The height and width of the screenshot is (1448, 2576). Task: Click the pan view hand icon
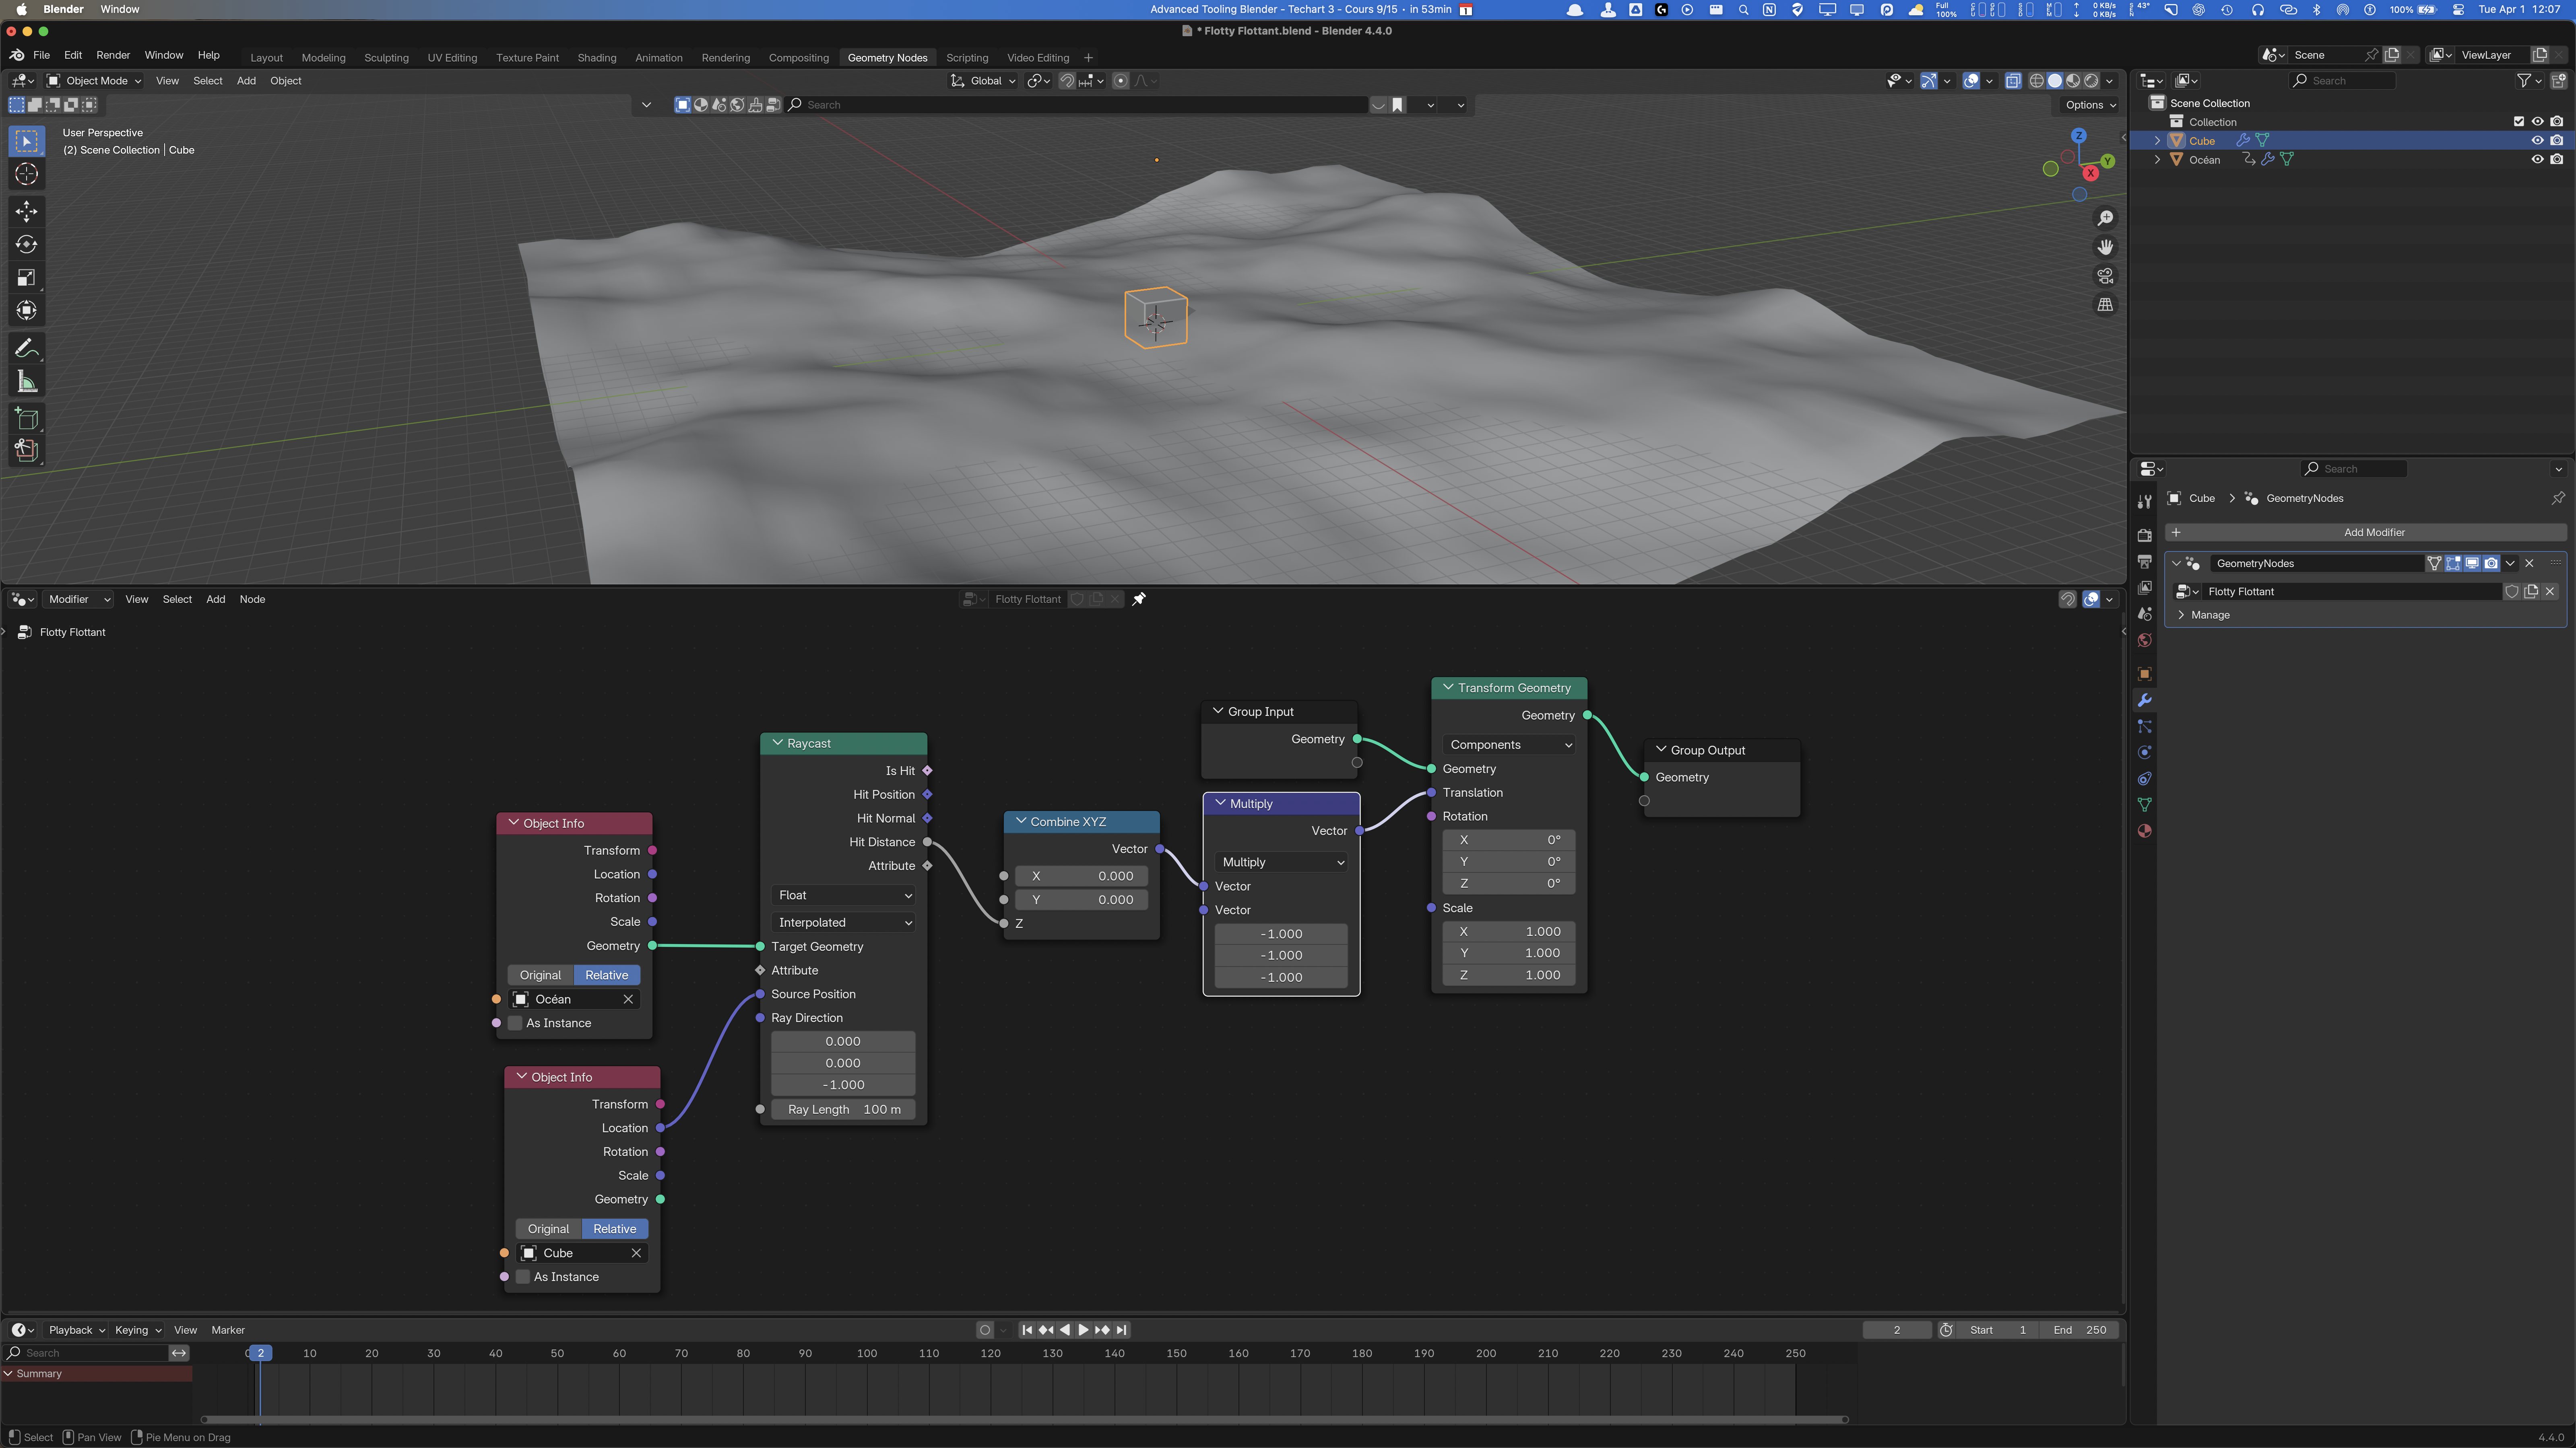[x=2105, y=247]
